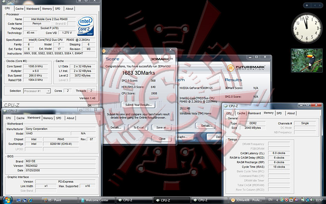The height and width of the screenshot is (204, 326).
Task: Click Core Speed 1595.9 MHz value
Action: [x=35, y=67]
